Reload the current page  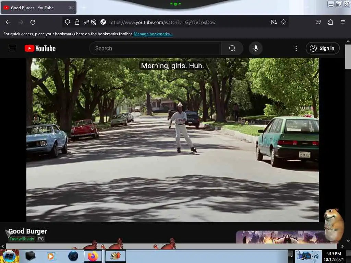[33, 22]
